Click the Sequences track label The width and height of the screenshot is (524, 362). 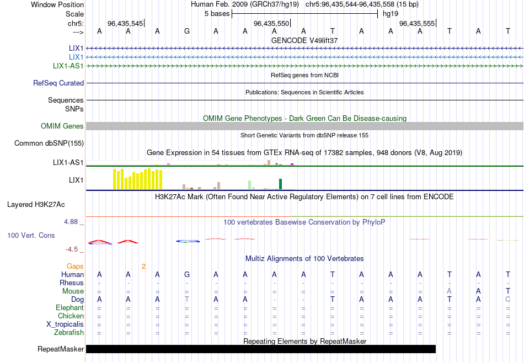66,100
